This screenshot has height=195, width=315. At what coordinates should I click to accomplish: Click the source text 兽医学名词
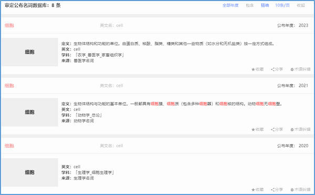coord(83,61)
